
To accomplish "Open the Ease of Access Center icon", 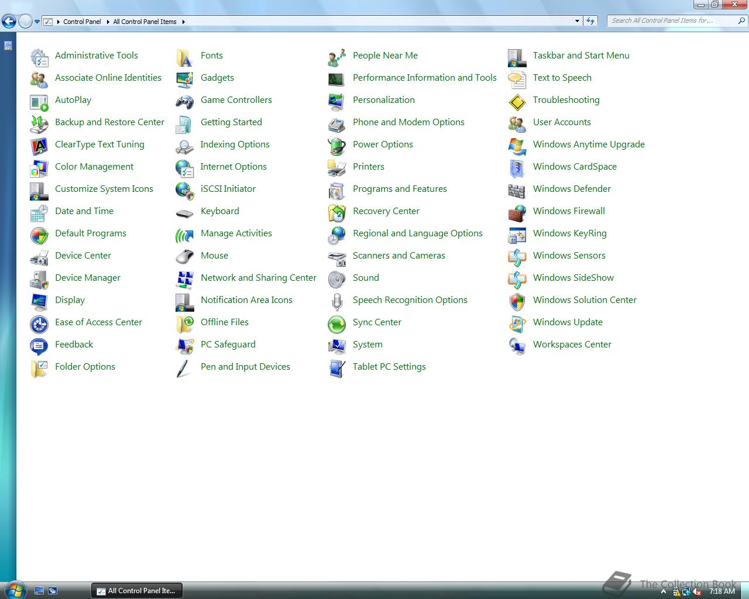I will coord(39,324).
